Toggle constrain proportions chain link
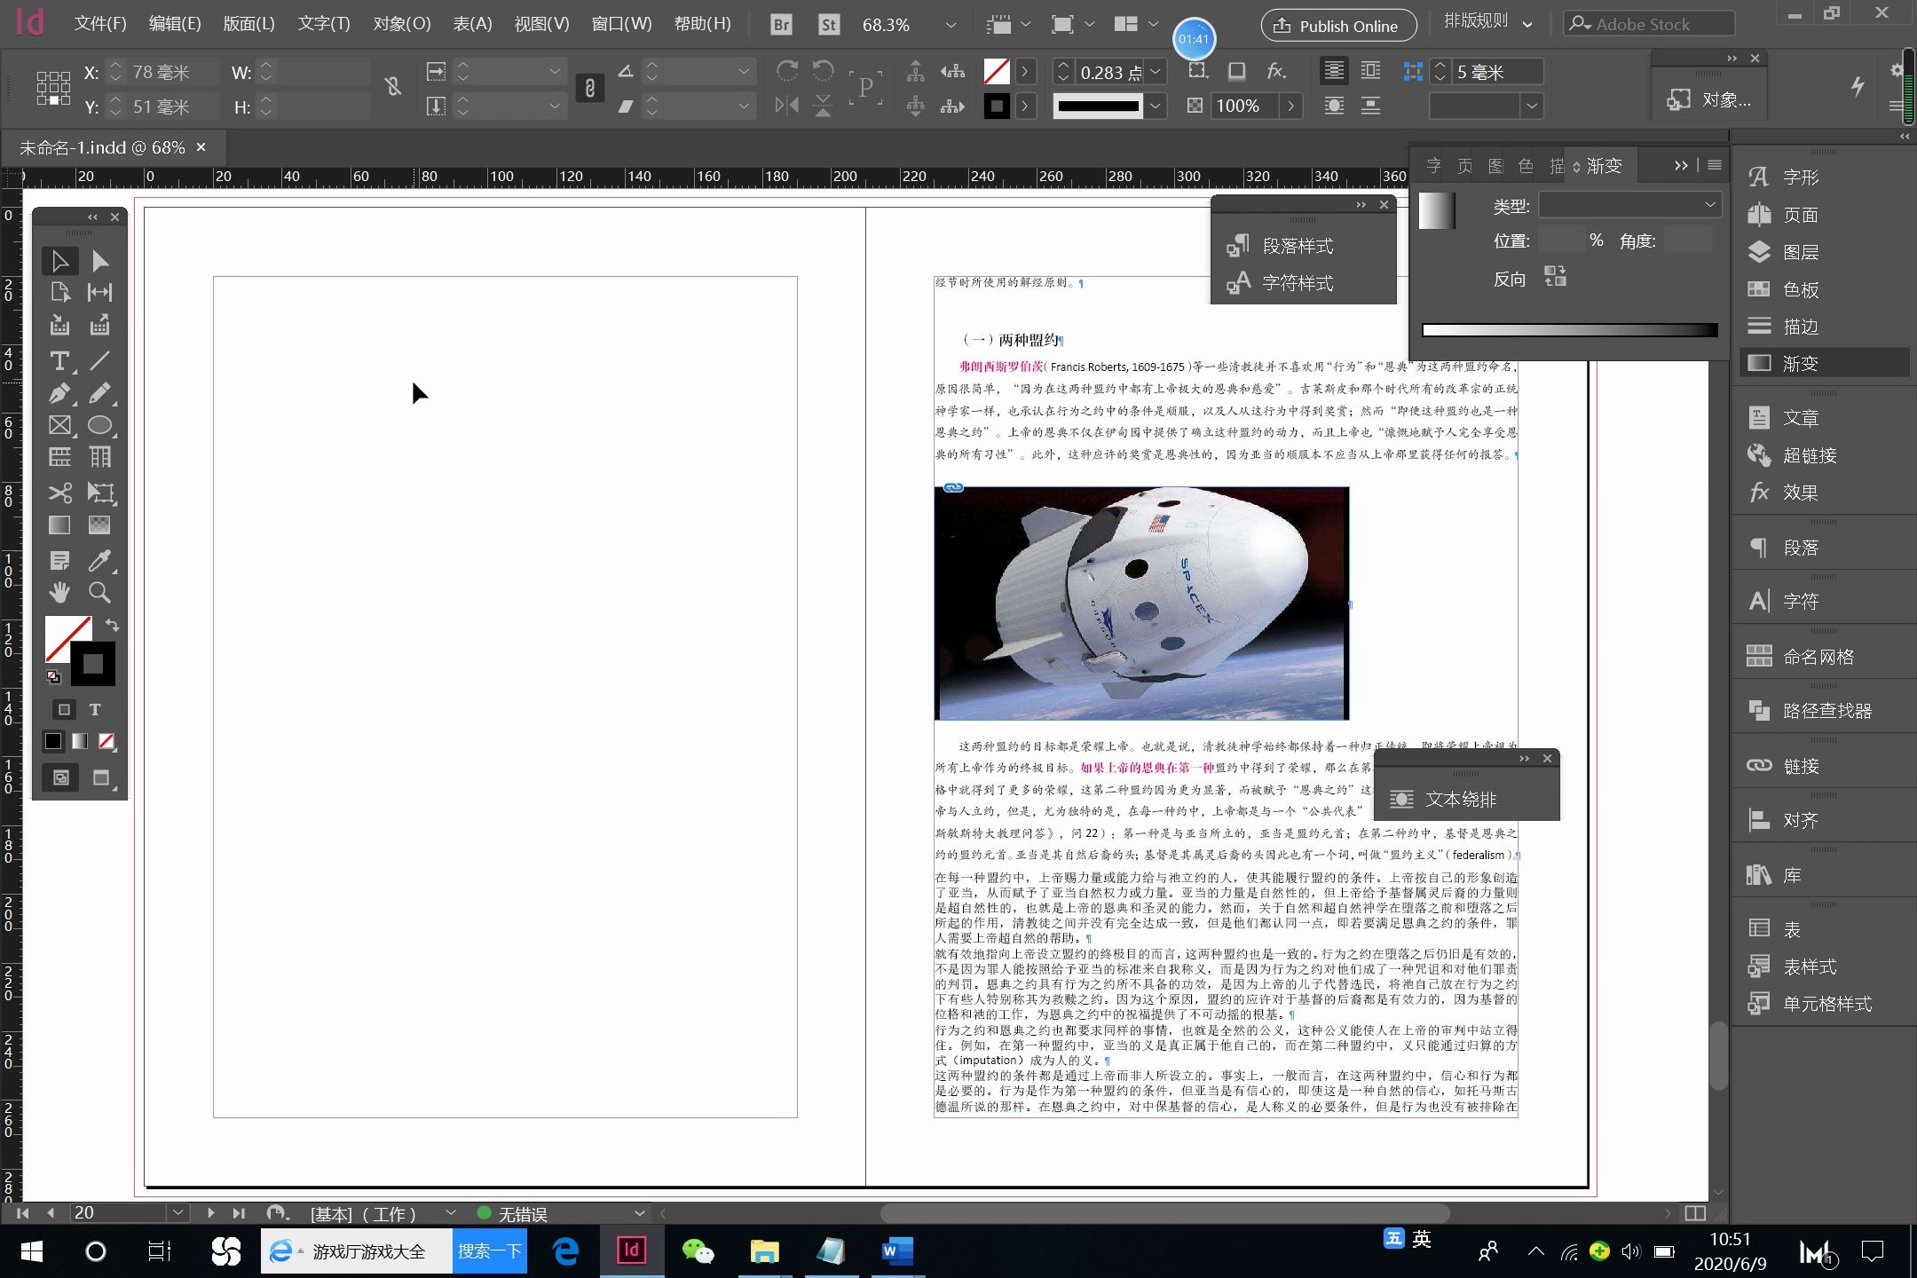The width and height of the screenshot is (1917, 1278). tap(391, 87)
